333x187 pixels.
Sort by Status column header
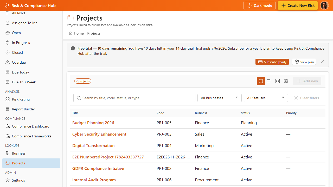pos(245,113)
